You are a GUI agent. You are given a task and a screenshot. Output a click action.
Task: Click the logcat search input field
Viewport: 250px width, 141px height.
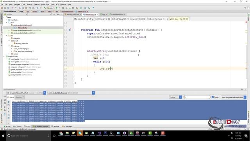click(197, 97)
